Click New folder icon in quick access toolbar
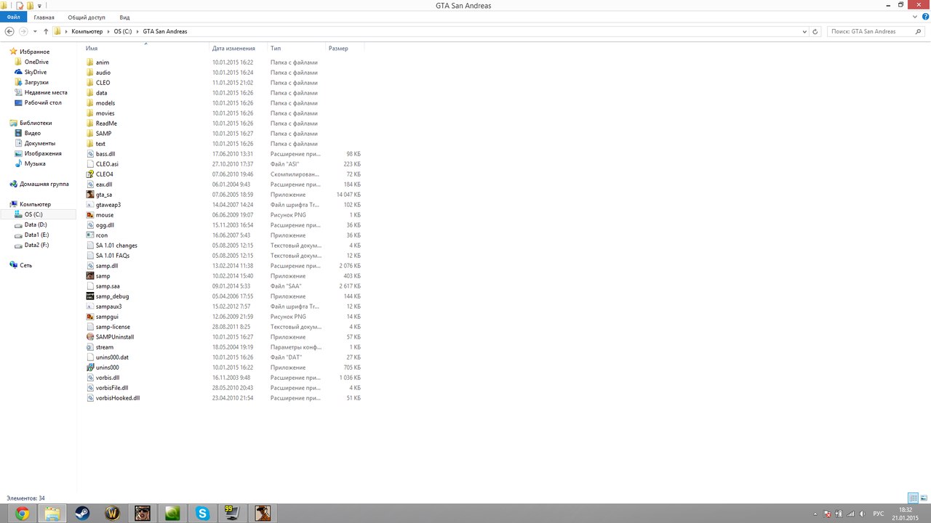Viewport: 931px width, 523px height. pyautogui.click(x=30, y=6)
